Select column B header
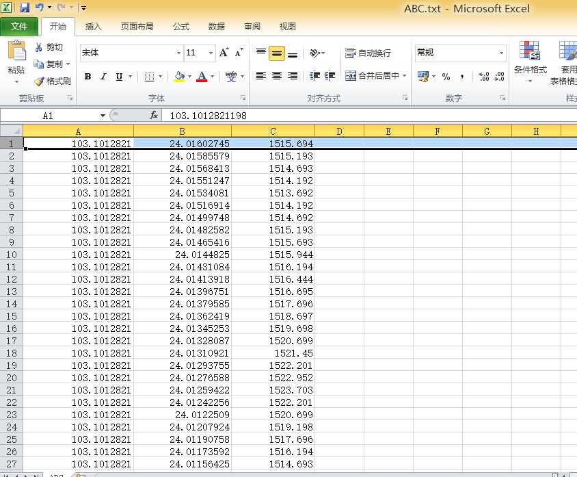The height and width of the screenshot is (477, 577). (182, 131)
